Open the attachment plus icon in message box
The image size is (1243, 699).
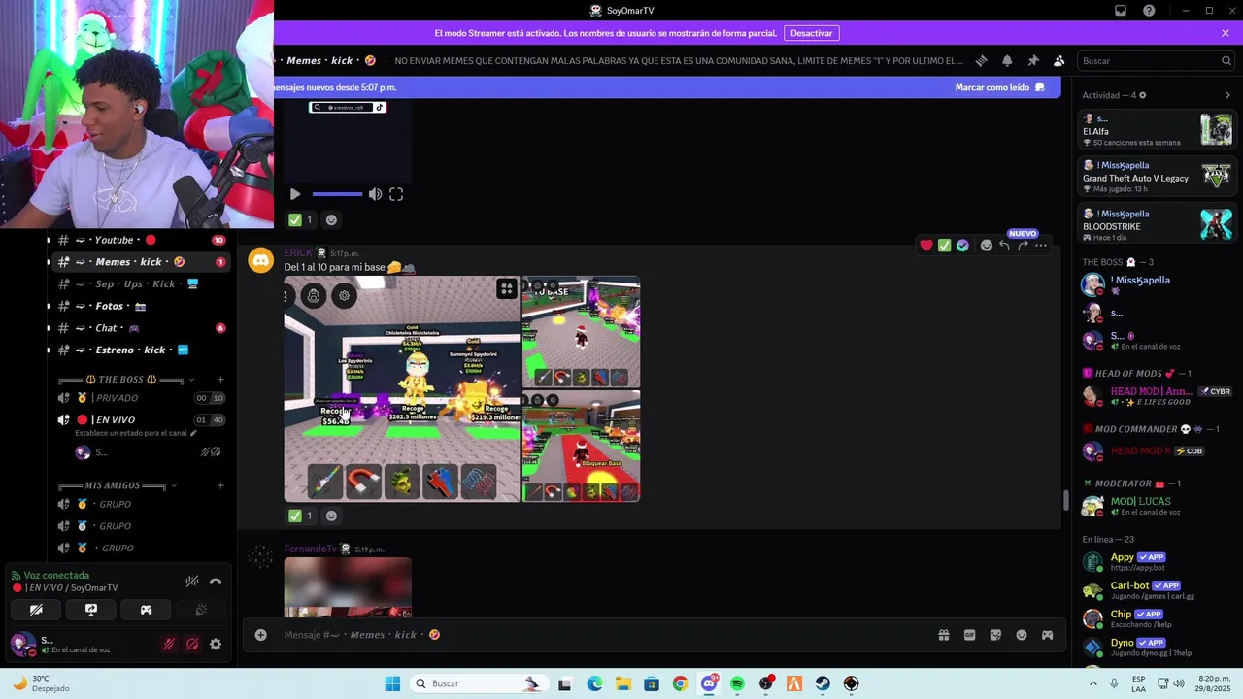pyautogui.click(x=260, y=635)
